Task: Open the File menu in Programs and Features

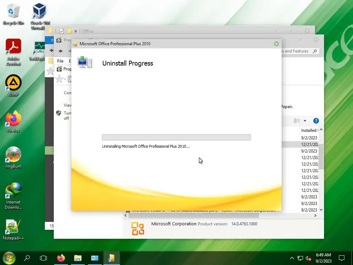Action: (60, 61)
